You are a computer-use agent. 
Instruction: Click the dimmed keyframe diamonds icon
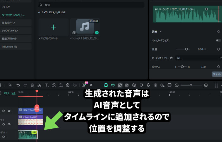(75, 85)
